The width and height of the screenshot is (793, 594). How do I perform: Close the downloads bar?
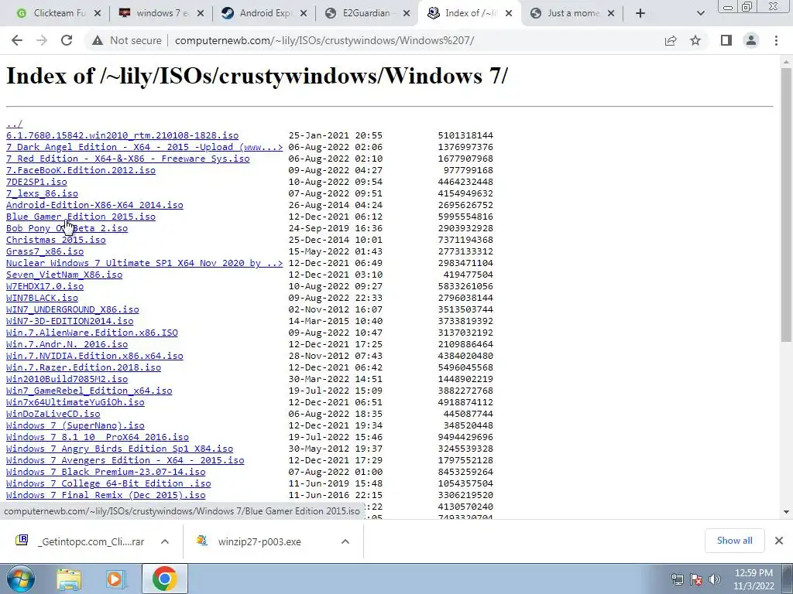779,541
